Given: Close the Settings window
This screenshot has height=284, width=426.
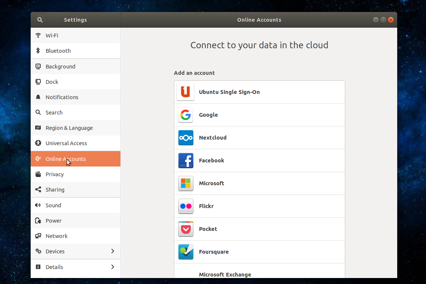Looking at the screenshot, I should pyautogui.click(x=391, y=19).
